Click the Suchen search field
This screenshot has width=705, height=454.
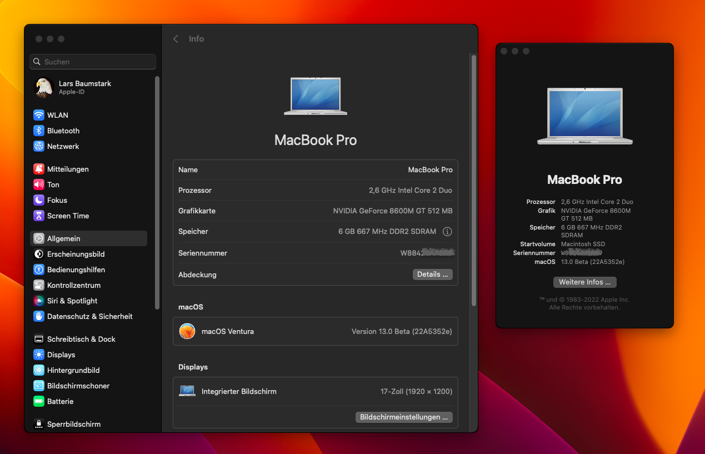coord(93,62)
